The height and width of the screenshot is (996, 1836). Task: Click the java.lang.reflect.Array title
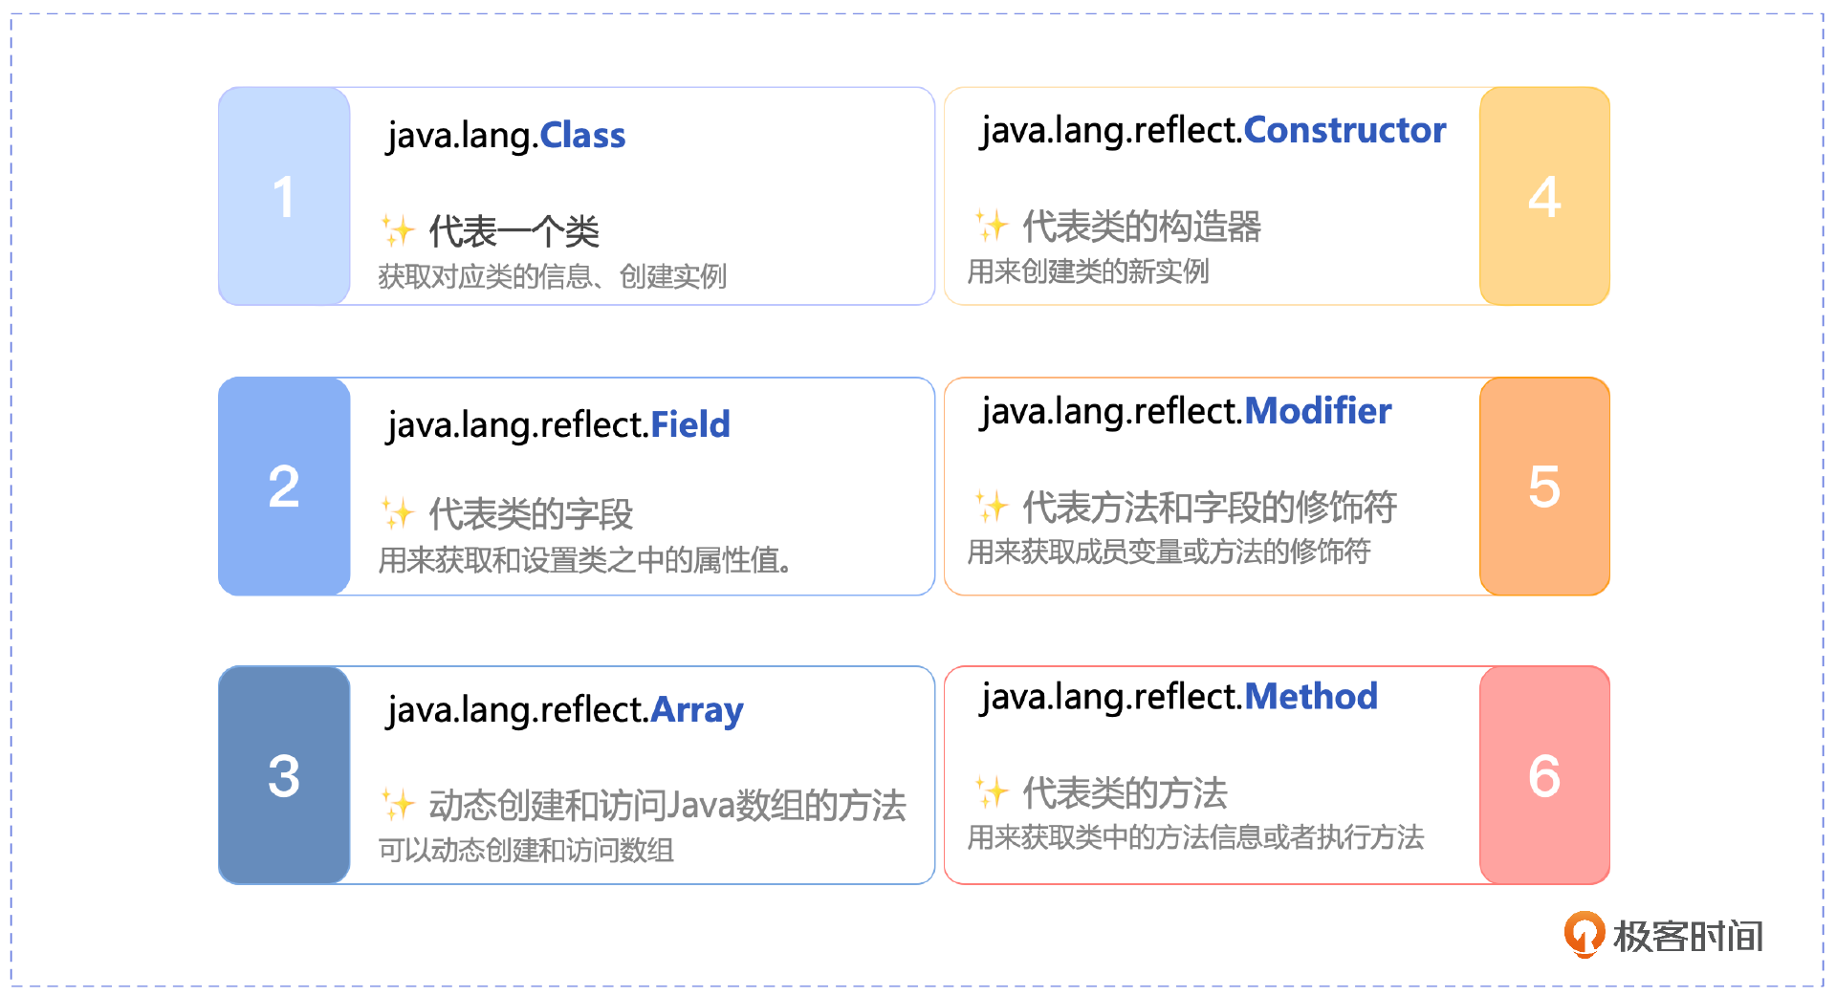click(x=565, y=710)
